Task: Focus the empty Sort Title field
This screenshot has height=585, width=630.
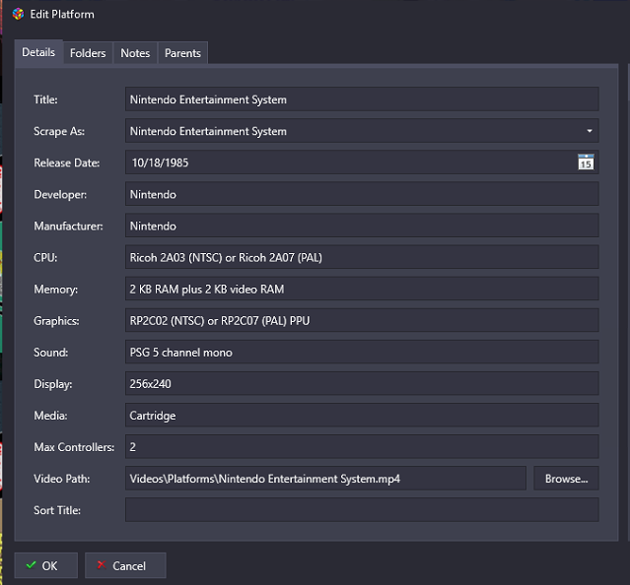Action: point(362,510)
